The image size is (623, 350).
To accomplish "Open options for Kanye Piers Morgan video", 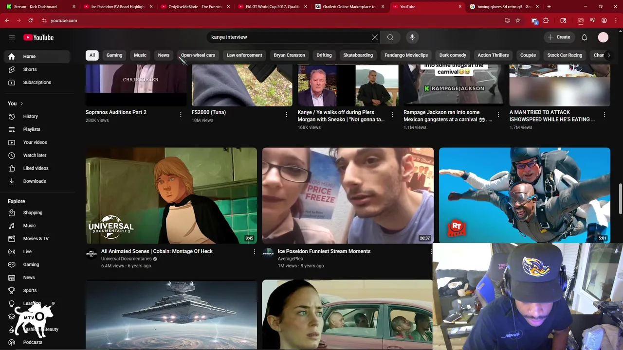I will pyautogui.click(x=392, y=115).
